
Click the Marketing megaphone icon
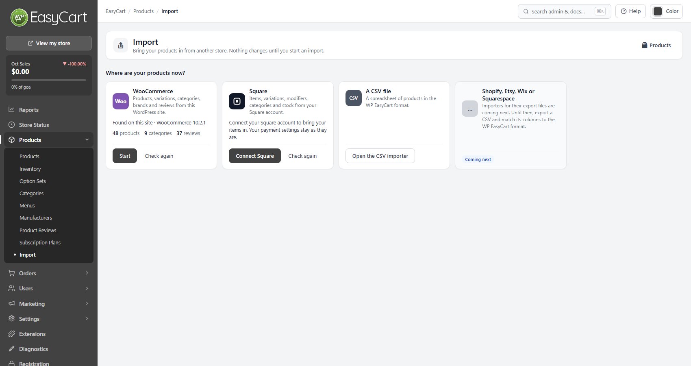pos(12,304)
